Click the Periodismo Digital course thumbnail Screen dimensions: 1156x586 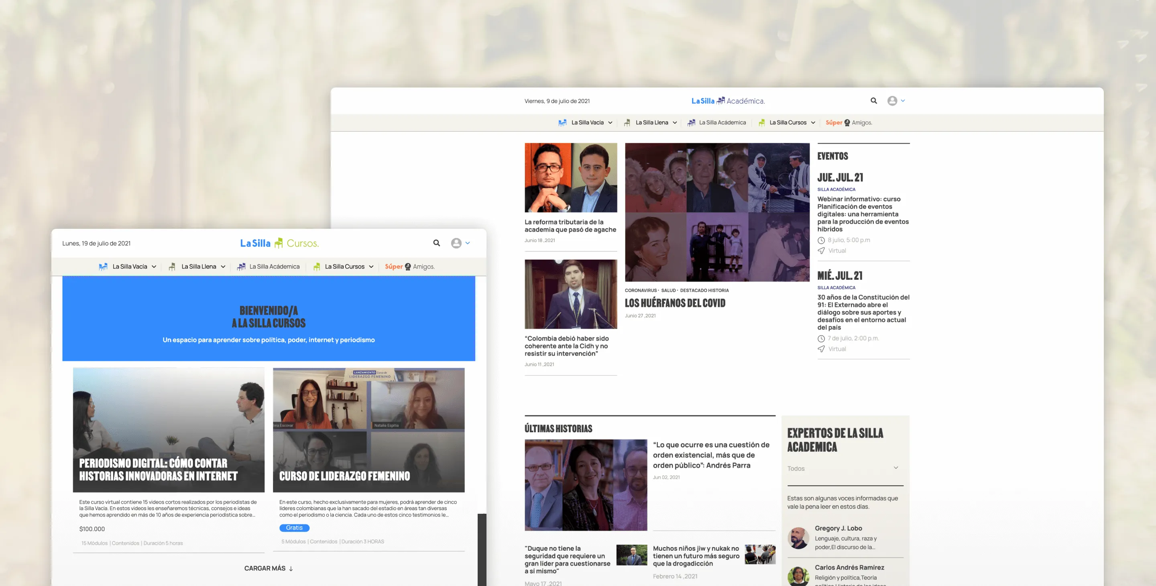(169, 430)
